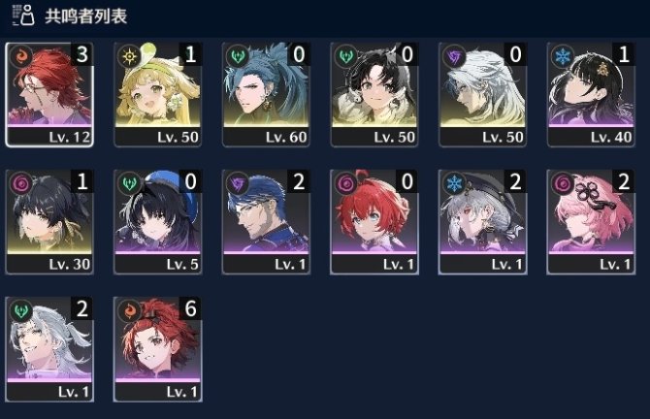Click the resonator list header icon
This screenshot has height=419, width=650.
[23, 16]
